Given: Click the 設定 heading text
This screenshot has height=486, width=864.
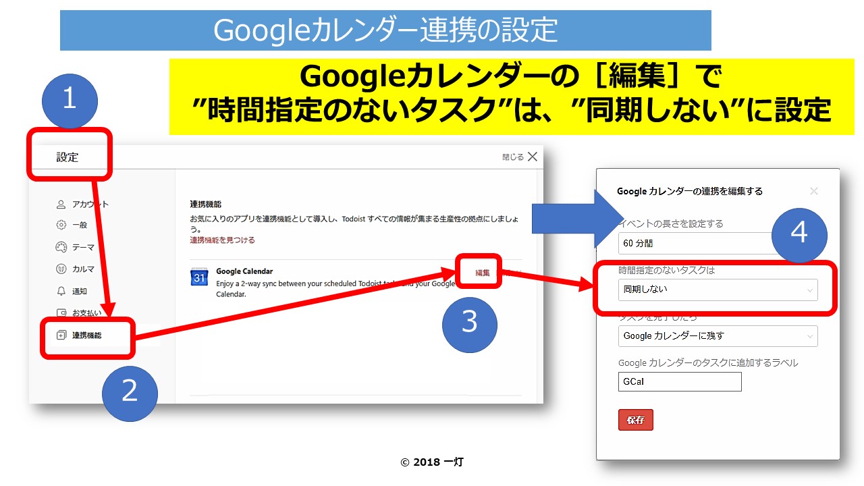Looking at the screenshot, I should tap(67, 157).
